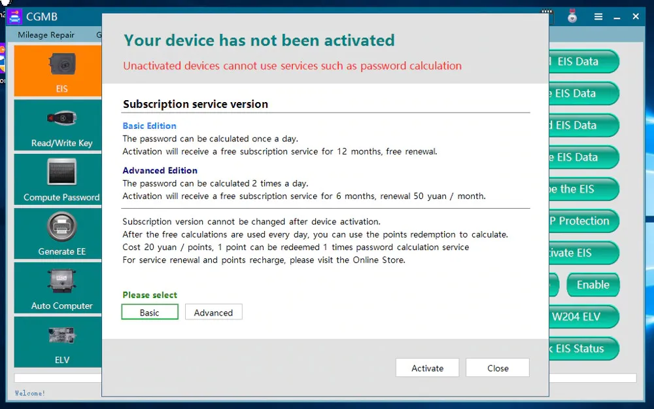
Task: Open the Generate EE module
Action: point(58,234)
